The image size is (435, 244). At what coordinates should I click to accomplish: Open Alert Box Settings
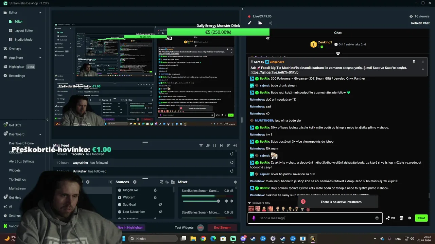coord(21,161)
